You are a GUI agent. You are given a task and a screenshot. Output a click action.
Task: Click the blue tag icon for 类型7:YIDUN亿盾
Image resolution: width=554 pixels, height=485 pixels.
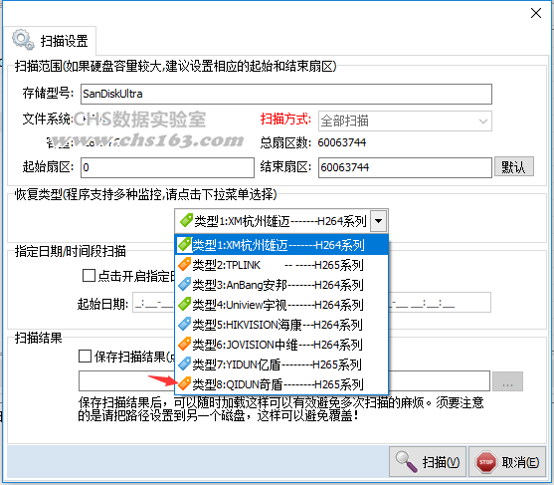click(184, 364)
